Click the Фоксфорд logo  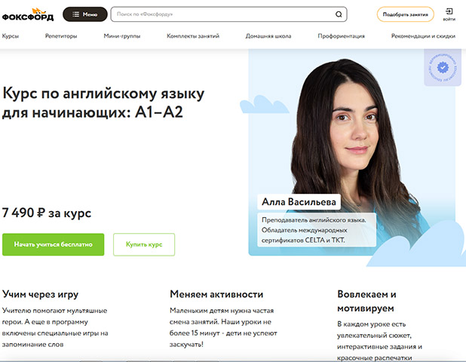[29, 14]
